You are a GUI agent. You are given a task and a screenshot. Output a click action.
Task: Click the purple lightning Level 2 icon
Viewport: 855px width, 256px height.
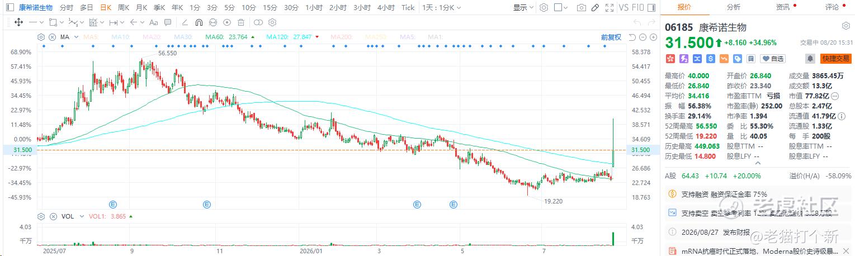tap(684, 58)
